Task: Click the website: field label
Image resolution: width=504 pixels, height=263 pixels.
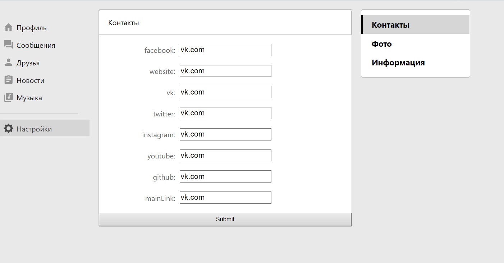Action: (x=162, y=71)
